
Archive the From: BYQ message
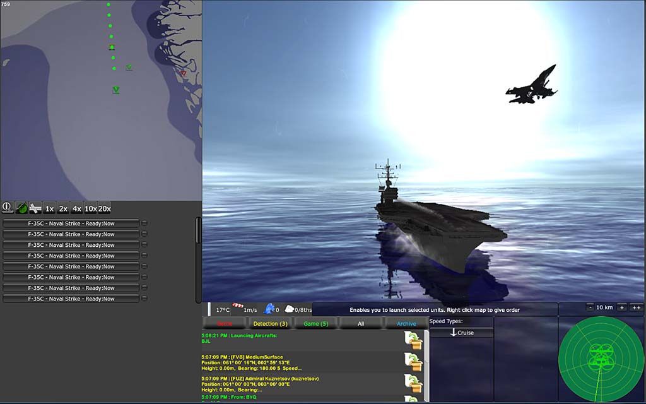click(412, 399)
